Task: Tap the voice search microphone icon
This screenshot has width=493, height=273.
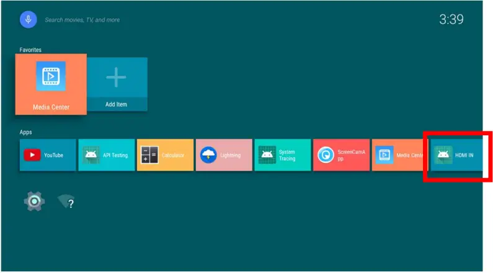Action: tap(29, 19)
